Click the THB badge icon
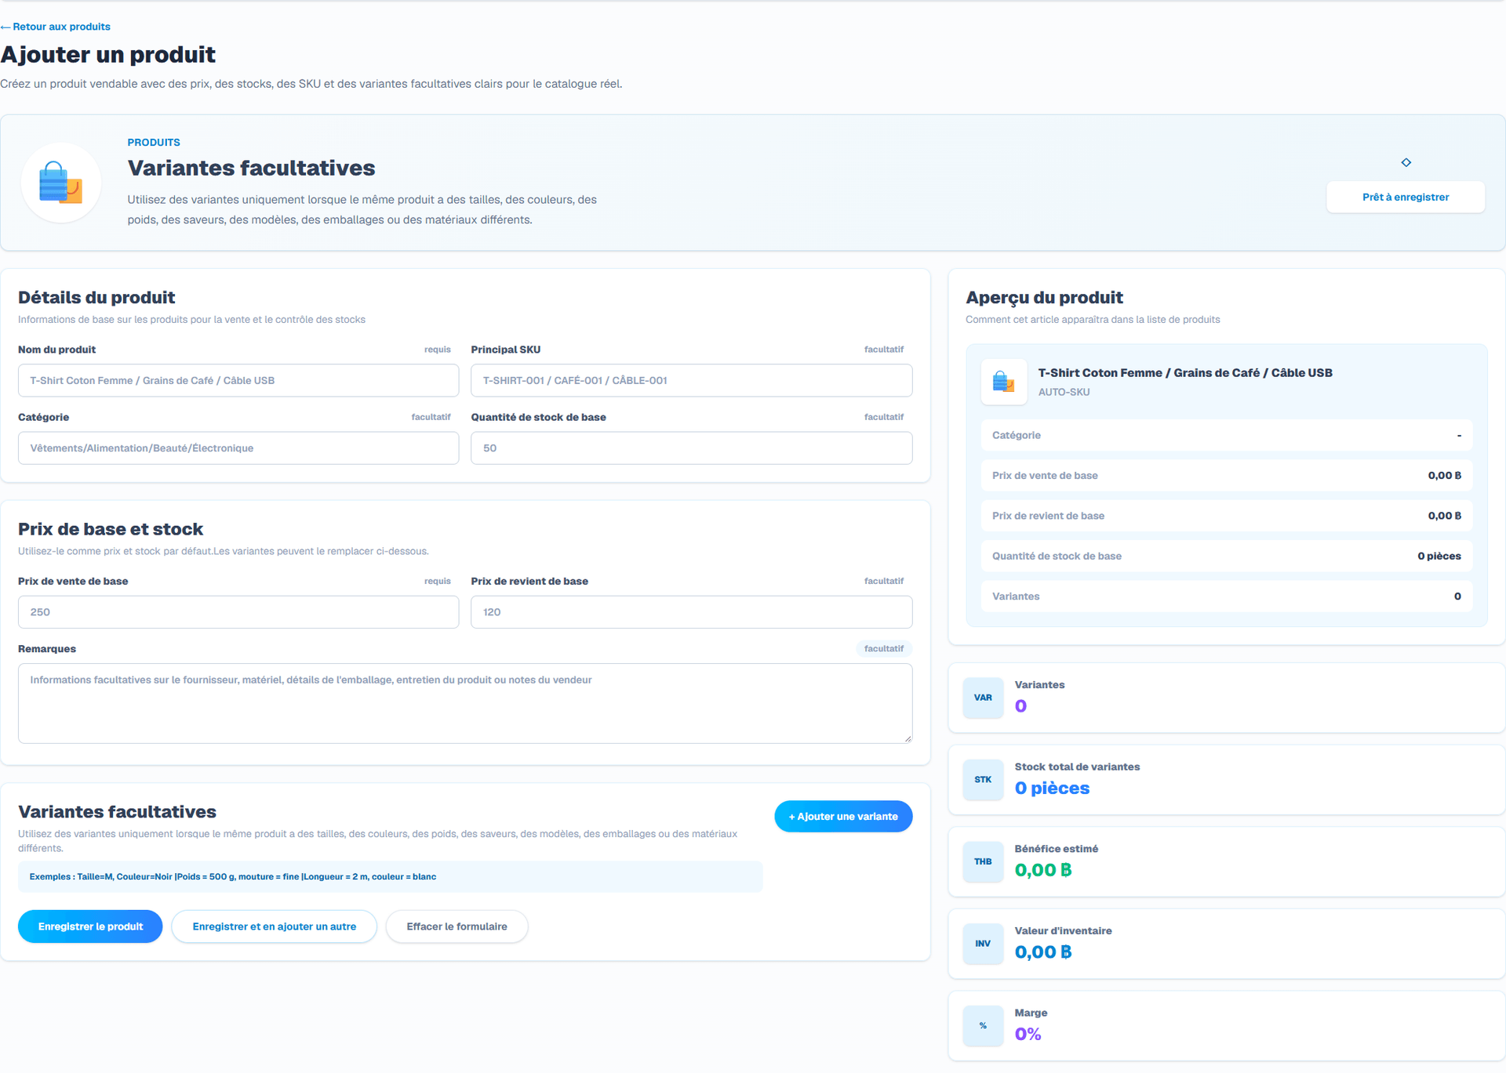Screen dimensions: 1506x1073 pos(983,861)
